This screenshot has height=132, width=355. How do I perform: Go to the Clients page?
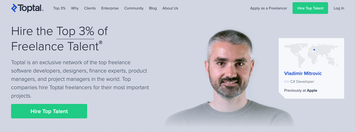(90, 8)
